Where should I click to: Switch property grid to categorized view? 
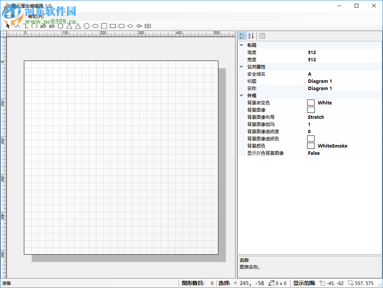point(242,36)
